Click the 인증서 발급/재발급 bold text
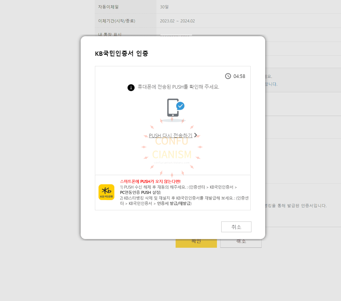 click(174, 203)
